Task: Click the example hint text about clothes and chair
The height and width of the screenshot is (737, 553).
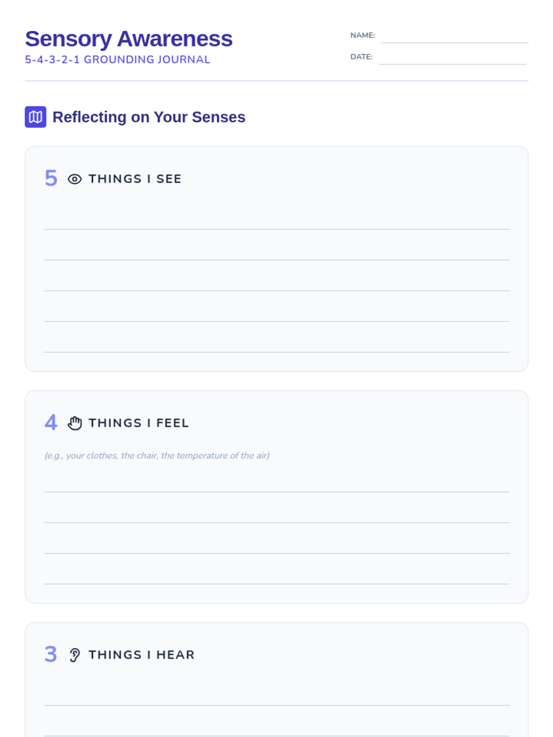Action: coord(157,456)
